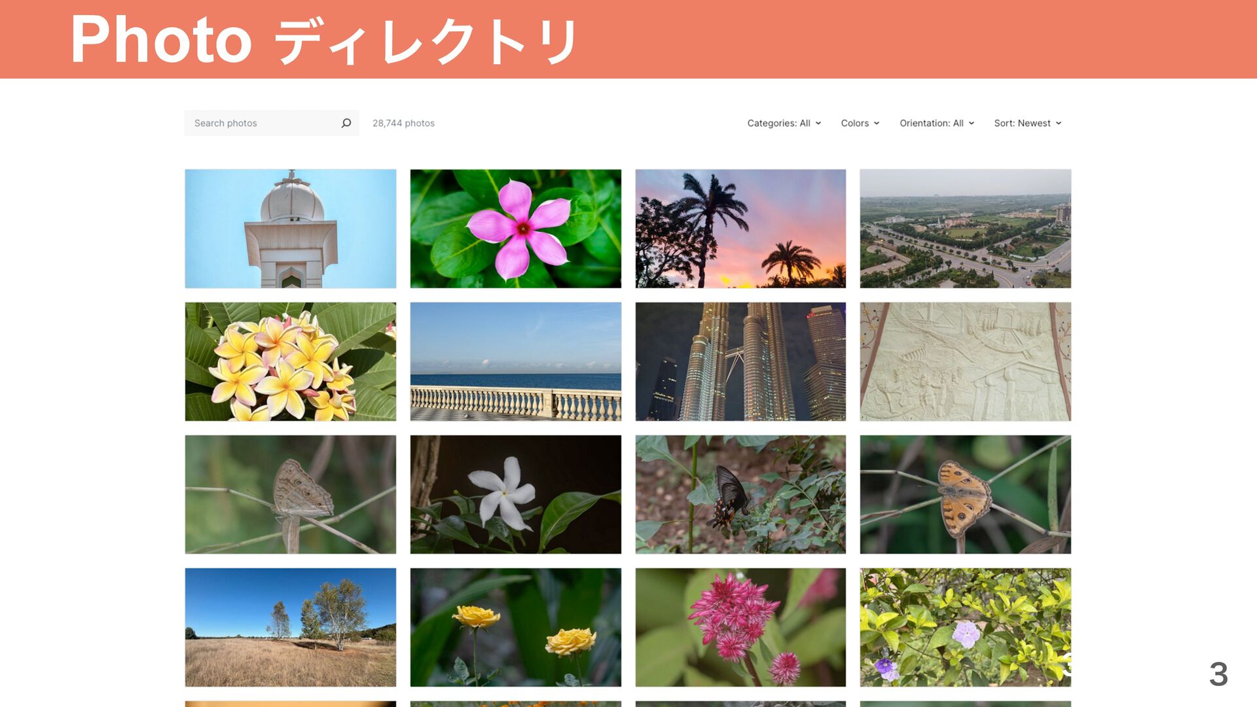The width and height of the screenshot is (1257, 707).
Task: View the black butterfly among plants photo
Action: [x=740, y=494]
